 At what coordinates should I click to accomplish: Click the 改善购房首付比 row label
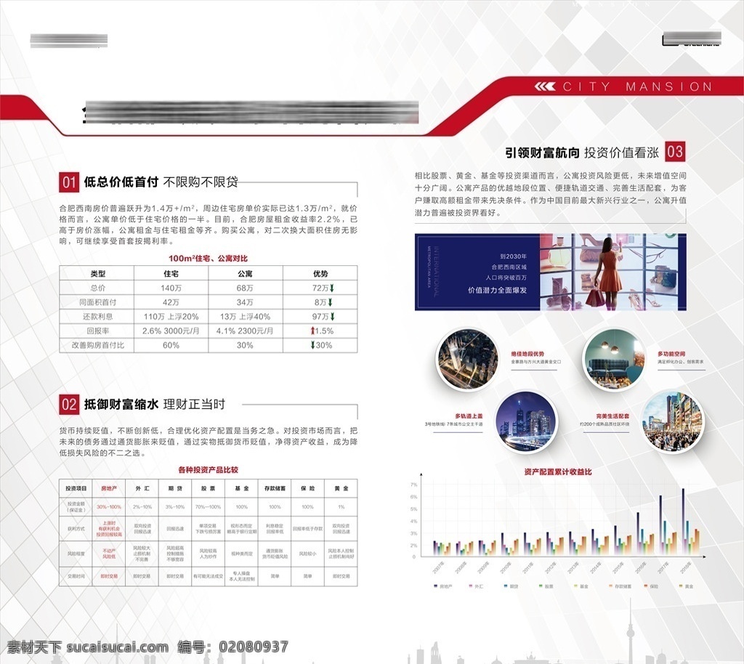[x=98, y=345]
